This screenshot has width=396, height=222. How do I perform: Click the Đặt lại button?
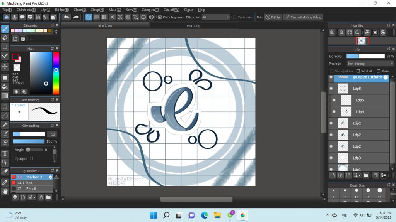273,17
